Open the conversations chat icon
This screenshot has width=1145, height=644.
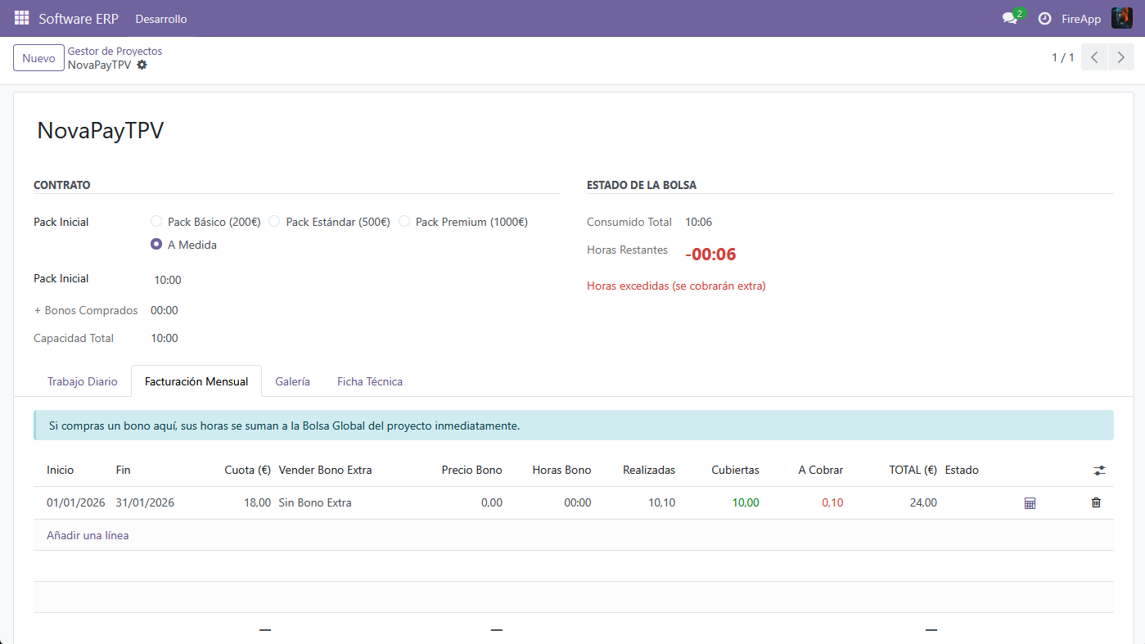[x=1010, y=18]
